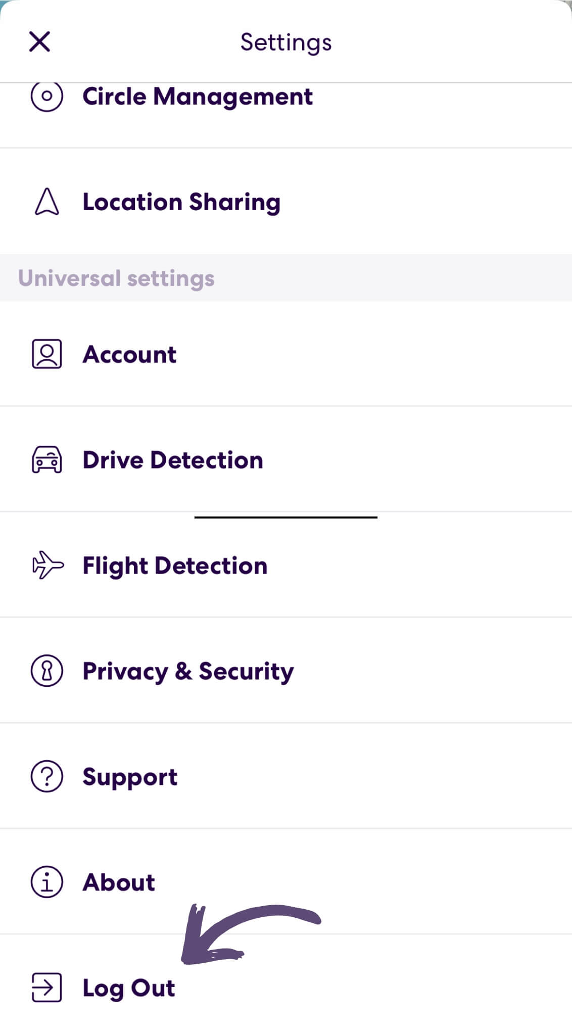Open Privacy & Security settings

pyautogui.click(x=187, y=671)
